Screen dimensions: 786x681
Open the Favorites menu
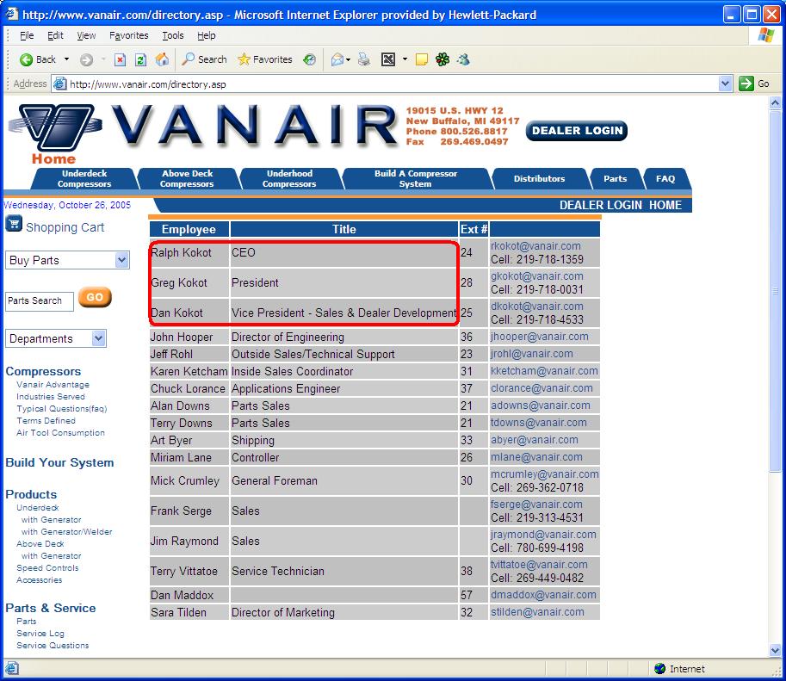point(128,35)
